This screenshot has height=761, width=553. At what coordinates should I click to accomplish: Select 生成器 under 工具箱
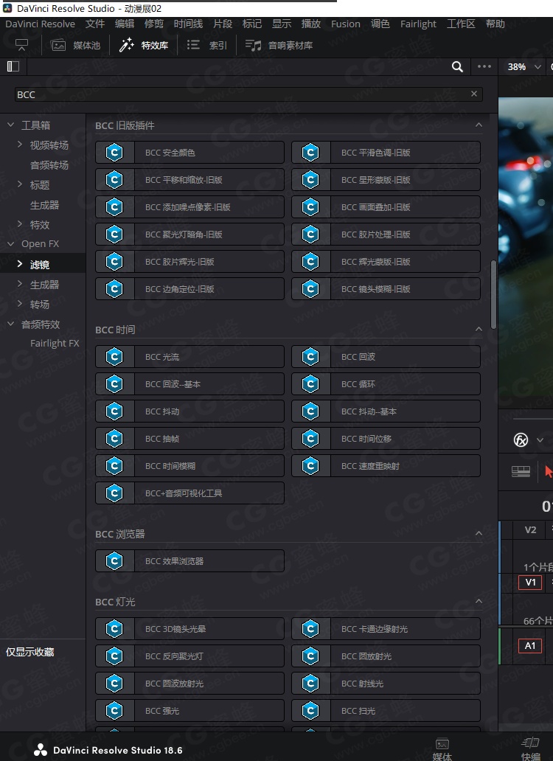point(44,205)
